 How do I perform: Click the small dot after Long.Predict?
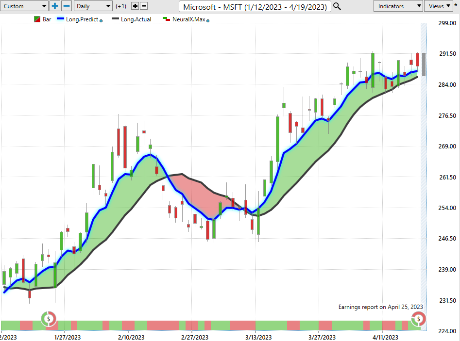(101, 21)
